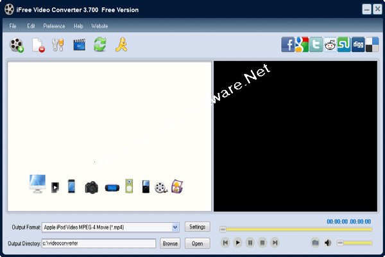This screenshot has width=385, height=257.
Task: Pause the video preview
Action: [x=250, y=243]
